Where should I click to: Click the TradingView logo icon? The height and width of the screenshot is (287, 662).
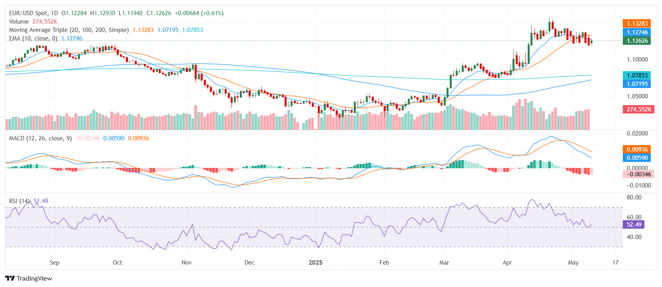[10, 279]
